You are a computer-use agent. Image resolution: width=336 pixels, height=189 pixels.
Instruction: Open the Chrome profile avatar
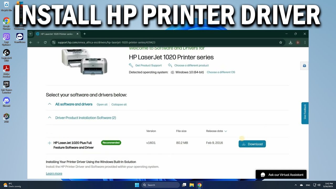click(298, 42)
